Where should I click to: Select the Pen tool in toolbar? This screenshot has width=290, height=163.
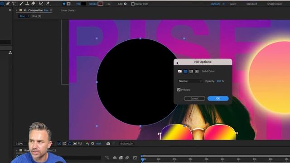pos(8,4)
